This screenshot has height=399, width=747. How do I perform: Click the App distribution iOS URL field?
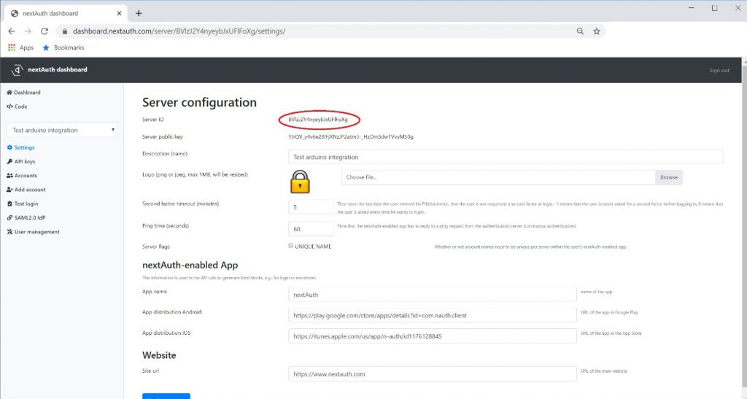pyautogui.click(x=433, y=336)
